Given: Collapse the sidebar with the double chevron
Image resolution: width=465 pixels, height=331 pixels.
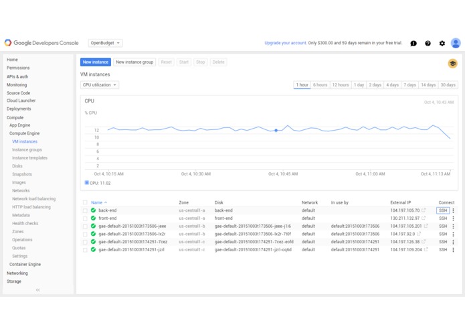Looking at the screenshot, I should (x=37, y=289).
